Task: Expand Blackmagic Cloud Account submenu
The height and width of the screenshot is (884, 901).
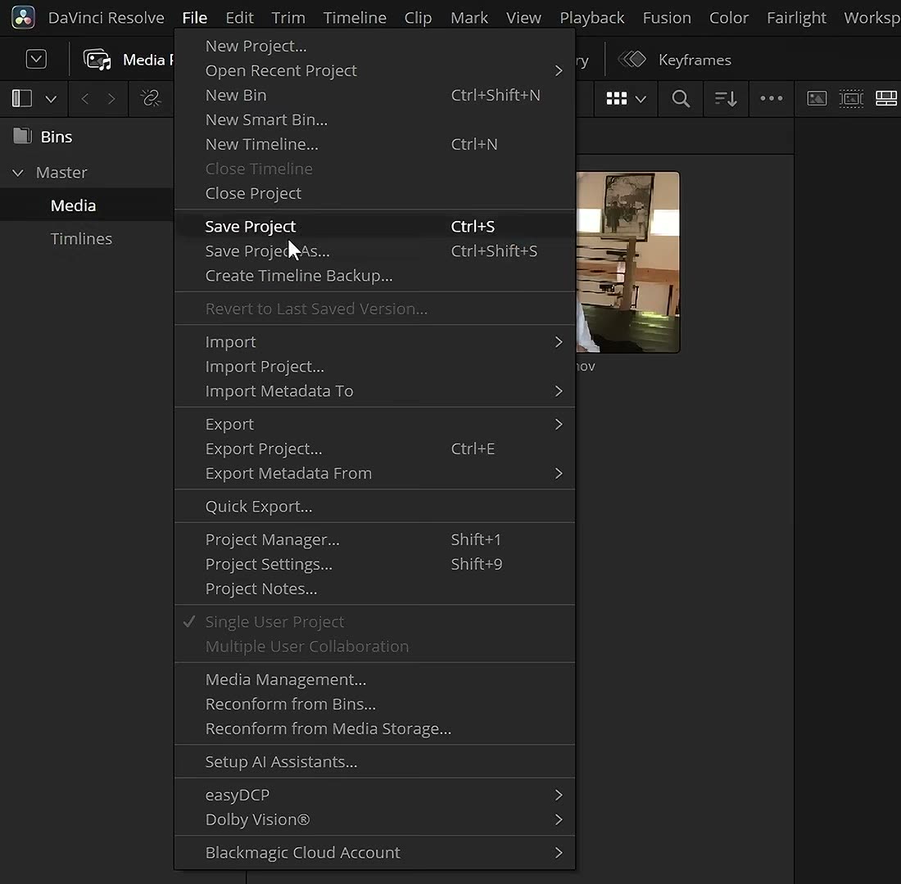Action: [x=559, y=852]
